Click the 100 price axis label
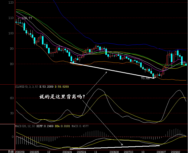This screenshot has width=188, height=153. [11, 33]
